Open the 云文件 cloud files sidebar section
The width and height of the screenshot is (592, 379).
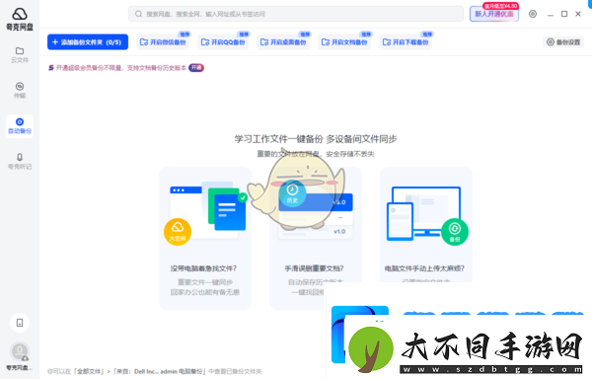tap(20, 54)
